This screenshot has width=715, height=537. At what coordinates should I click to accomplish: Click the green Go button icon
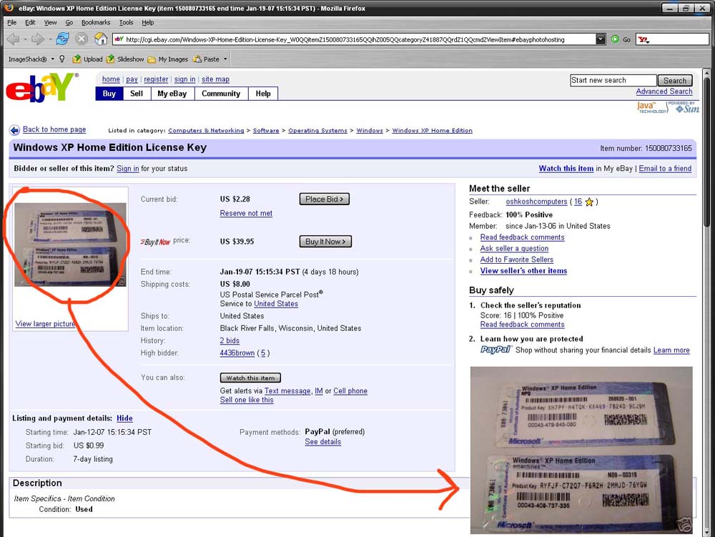[615, 39]
